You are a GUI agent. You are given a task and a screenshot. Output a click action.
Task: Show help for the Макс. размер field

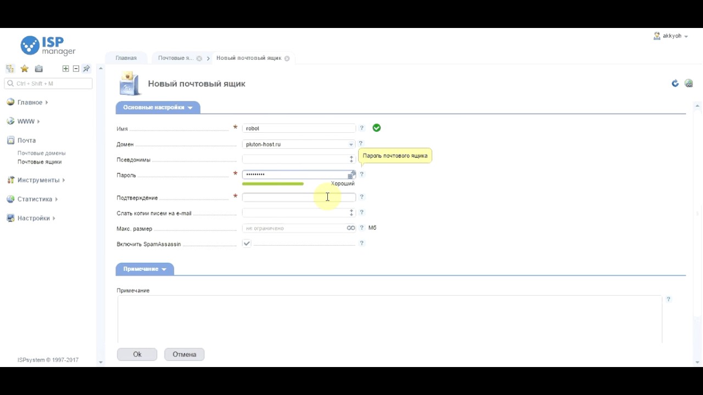coord(361,227)
